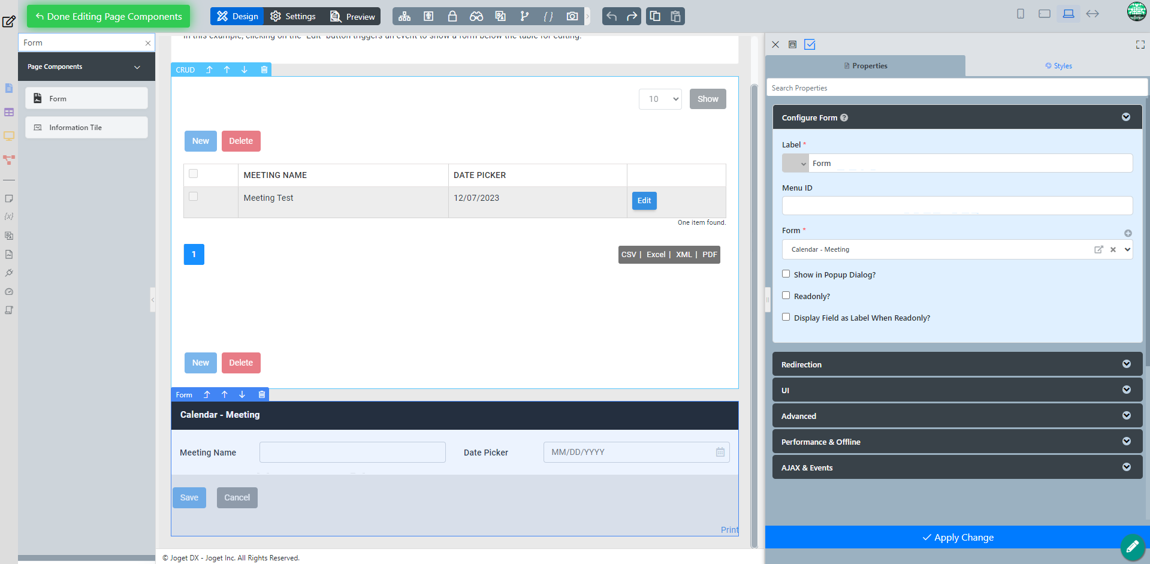
Task: Open the page size dropdown showing 10
Action: [x=661, y=99]
